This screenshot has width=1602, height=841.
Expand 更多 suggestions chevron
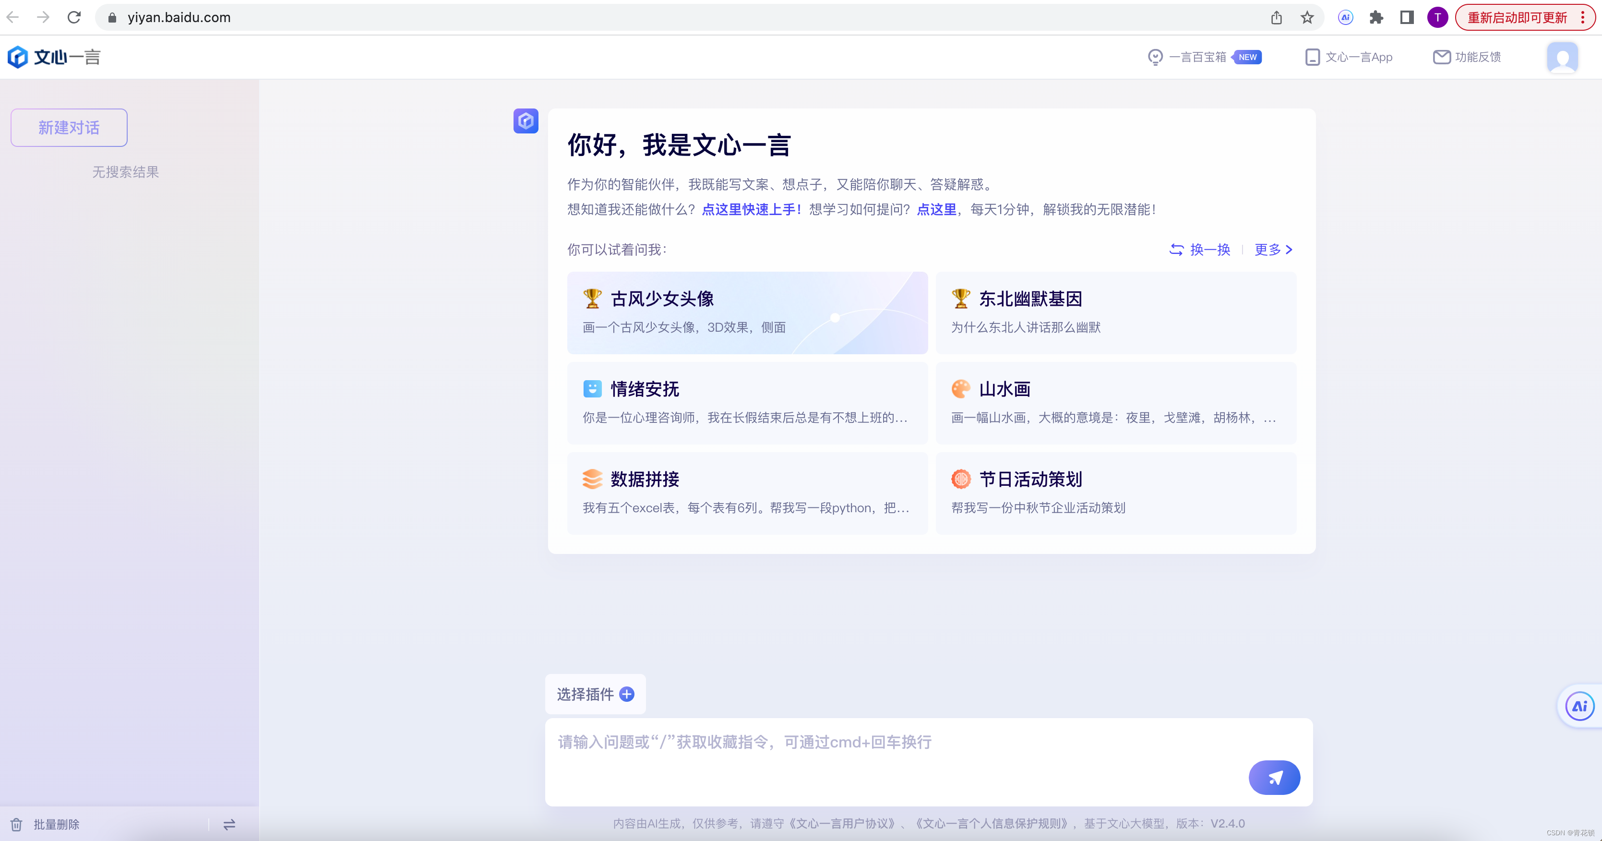coord(1274,250)
